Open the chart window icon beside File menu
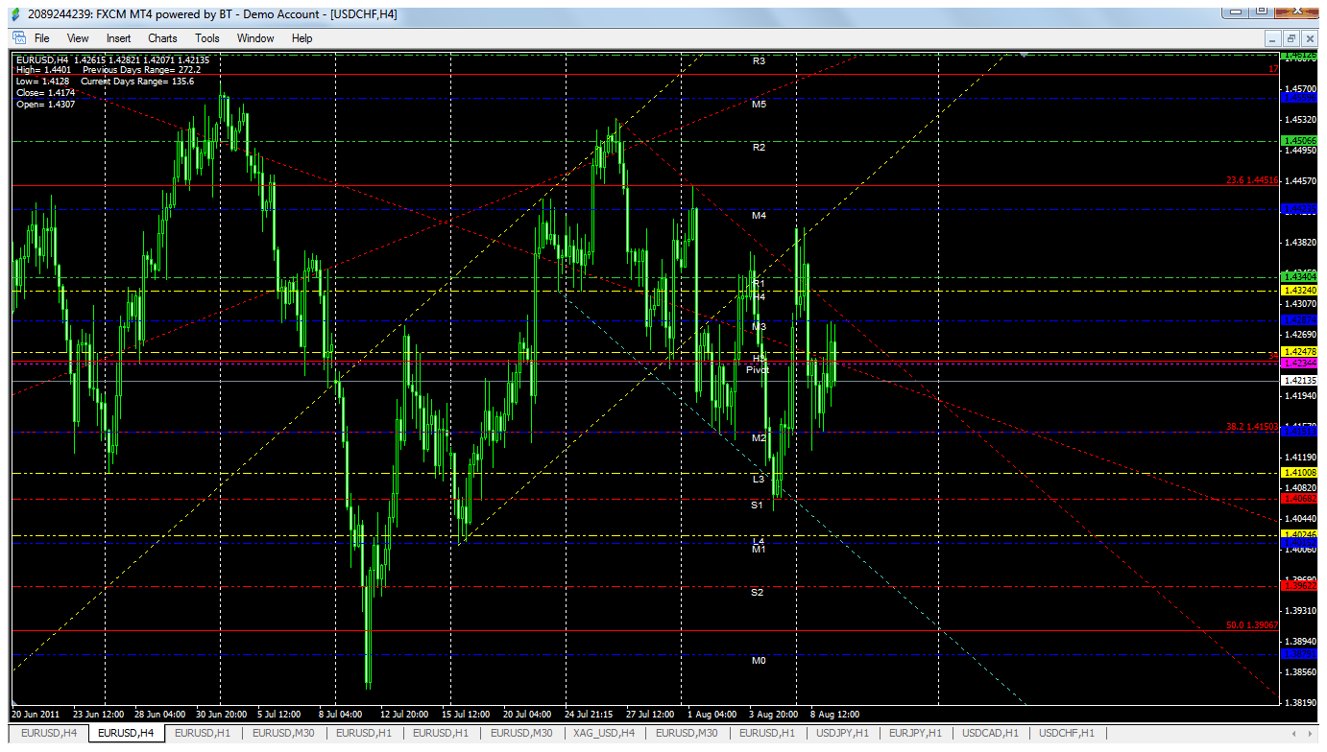Viewport: 1327px width, 752px height. (x=18, y=38)
